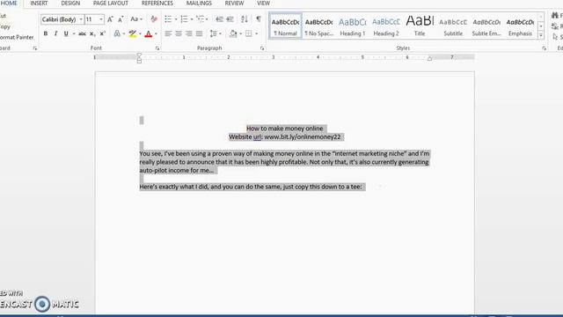Click the Borders icon

point(248,33)
